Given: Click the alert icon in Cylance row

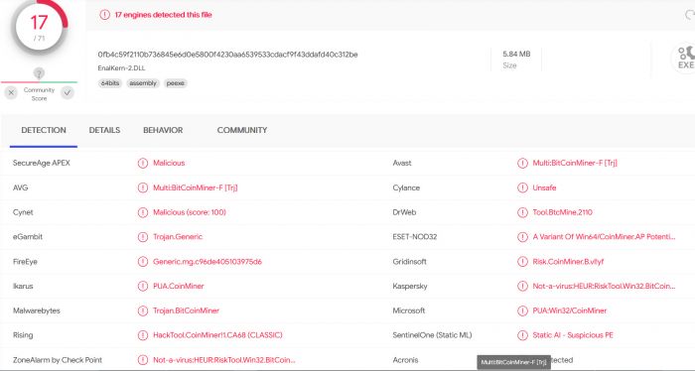Looking at the screenshot, I should tap(522, 187).
